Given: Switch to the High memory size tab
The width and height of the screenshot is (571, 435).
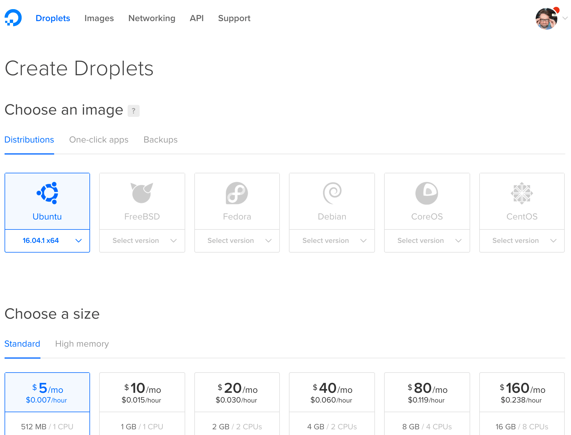Looking at the screenshot, I should tap(82, 344).
